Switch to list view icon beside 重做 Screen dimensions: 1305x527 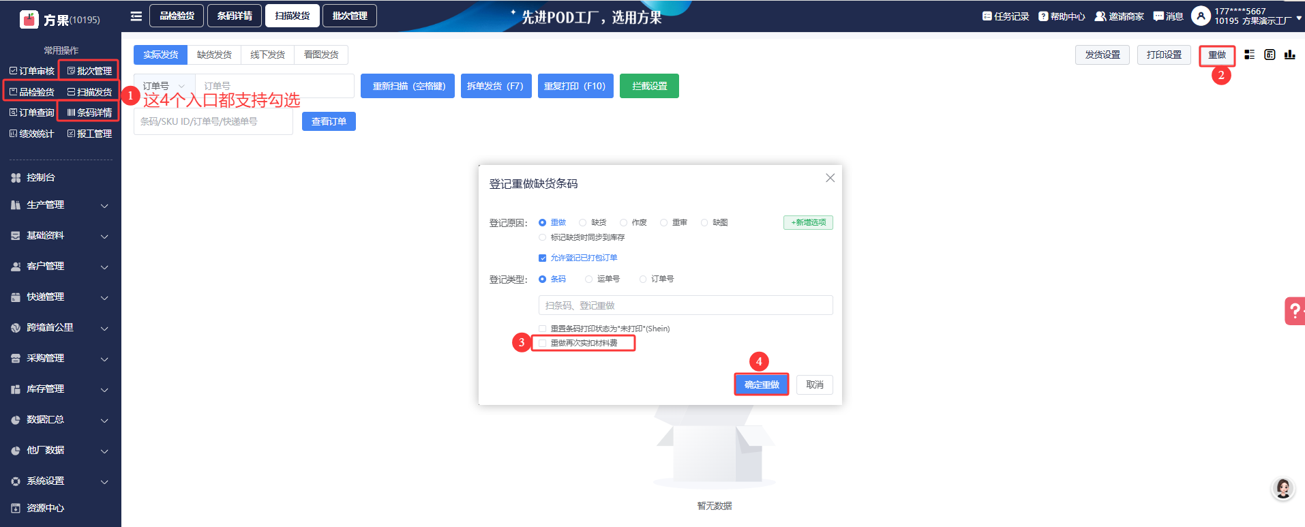pos(1249,55)
